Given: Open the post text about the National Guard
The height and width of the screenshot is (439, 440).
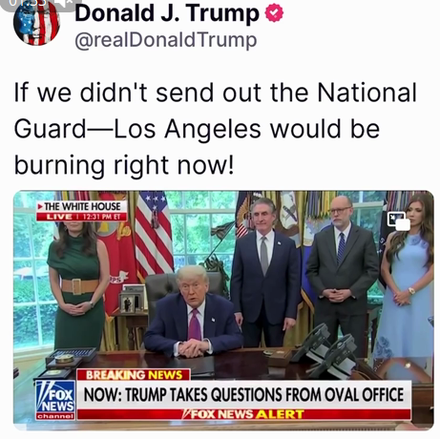Looking at the screenshot, I should click(x=215, y=129).
